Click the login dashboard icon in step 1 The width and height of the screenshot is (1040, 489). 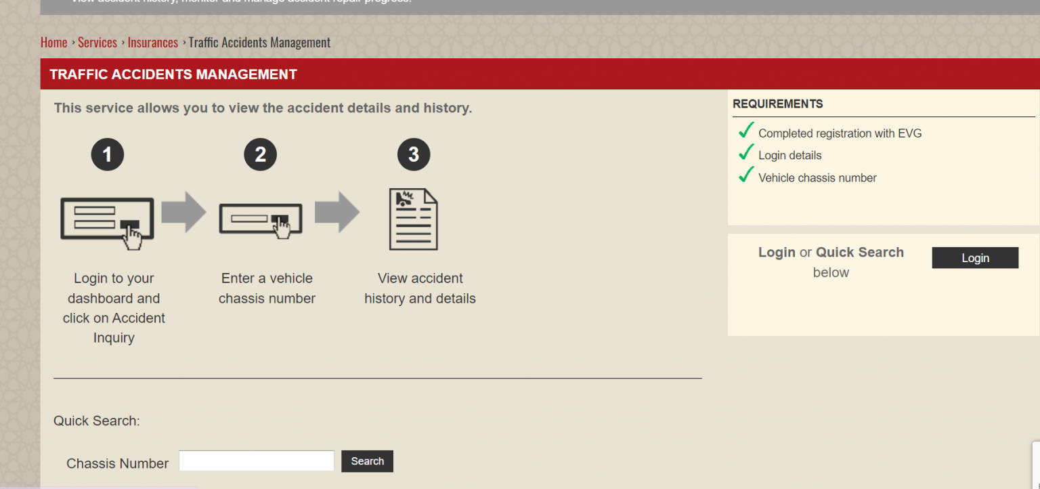tap(107, 217)
